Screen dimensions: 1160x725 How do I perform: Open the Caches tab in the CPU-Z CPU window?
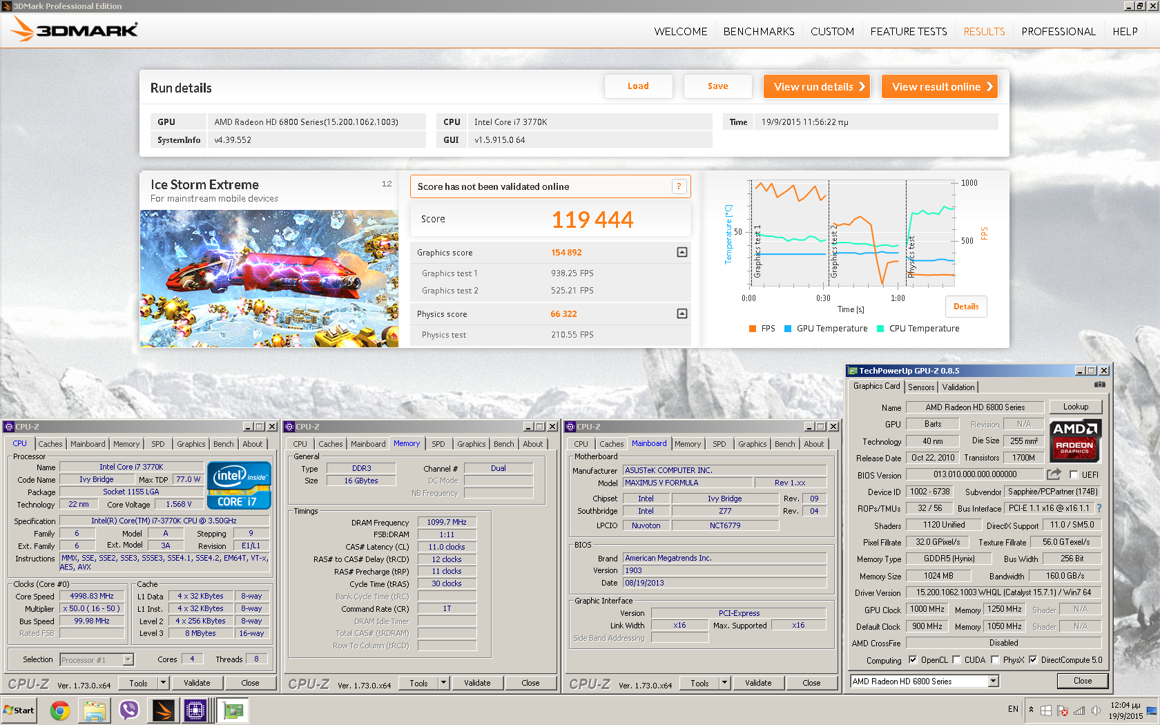pyautogui.click(x=50, y=444)
